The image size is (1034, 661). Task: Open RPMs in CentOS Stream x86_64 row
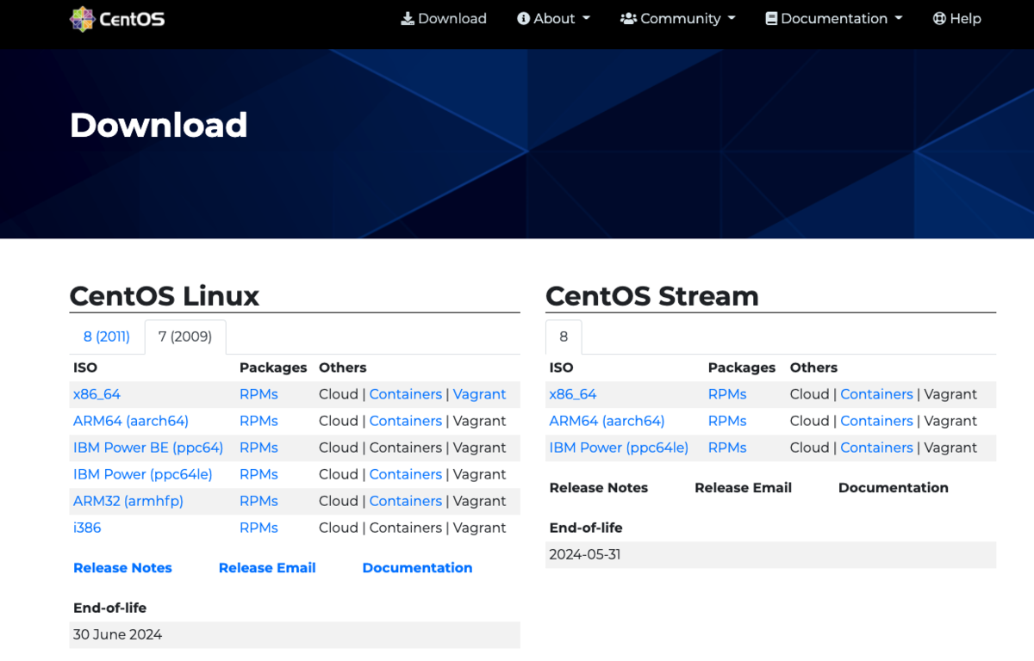coord(727,394)
